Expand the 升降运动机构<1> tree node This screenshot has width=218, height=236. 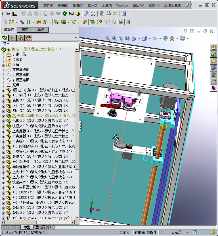pos(3,116)
